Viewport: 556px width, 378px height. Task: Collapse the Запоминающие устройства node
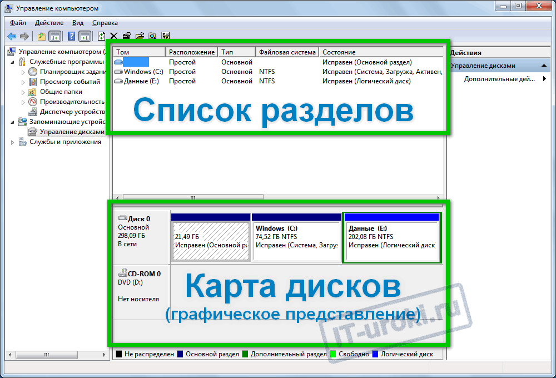tap(12, 122)
